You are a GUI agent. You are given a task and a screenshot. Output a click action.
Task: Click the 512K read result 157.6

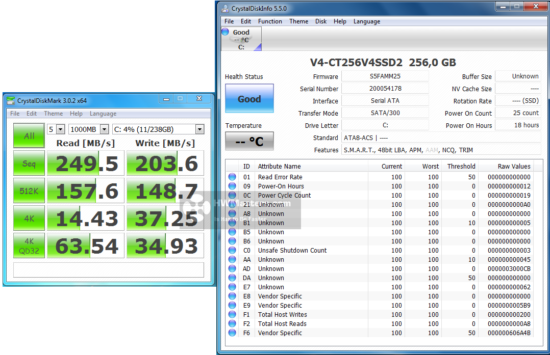click(x=86, y=191)
